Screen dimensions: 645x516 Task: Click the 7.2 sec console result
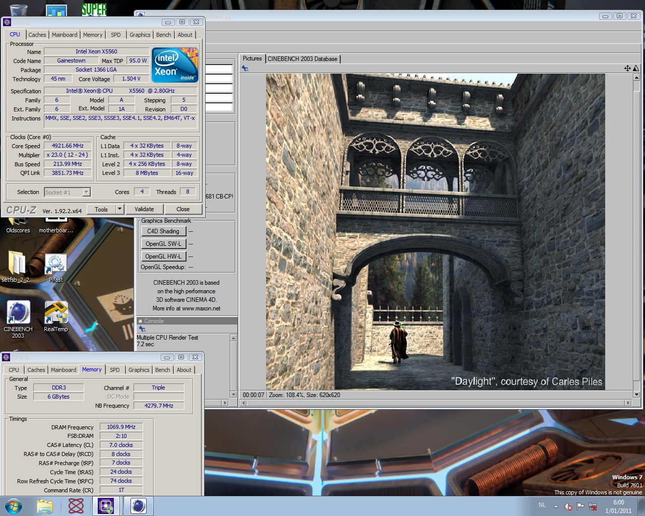(x=146, y=344)
